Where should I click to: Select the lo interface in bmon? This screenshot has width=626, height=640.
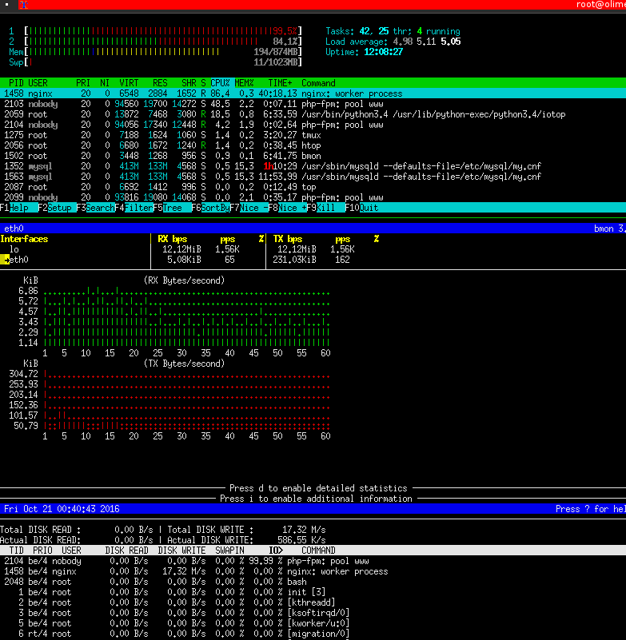click(x=14, y=249)
